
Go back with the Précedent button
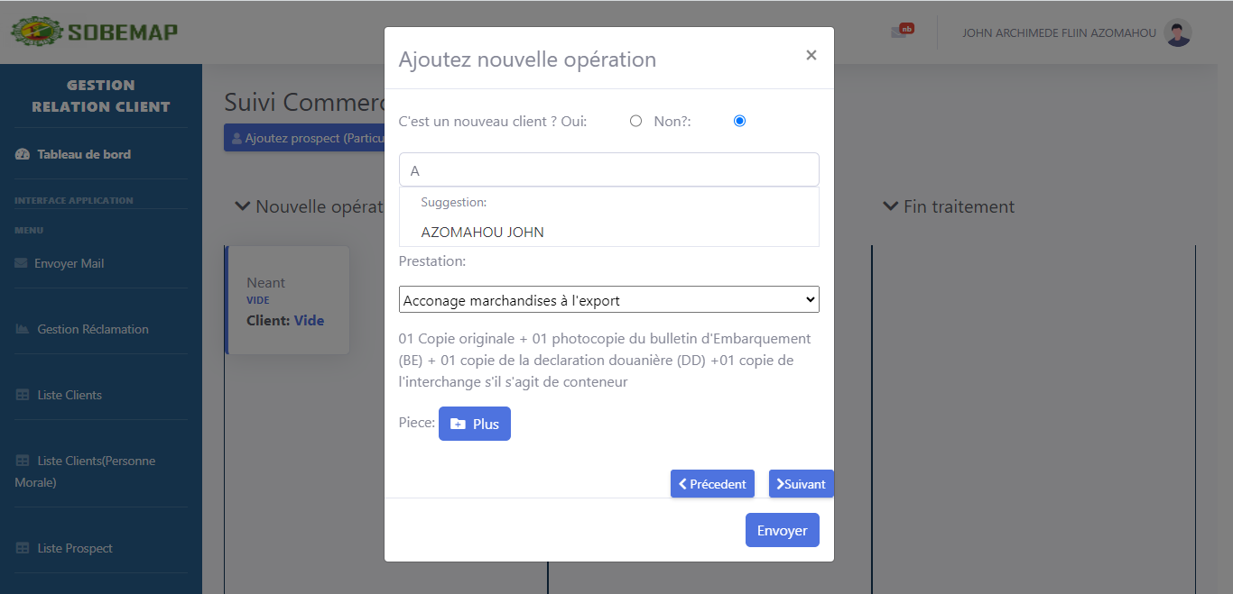(x=712, y=484)
